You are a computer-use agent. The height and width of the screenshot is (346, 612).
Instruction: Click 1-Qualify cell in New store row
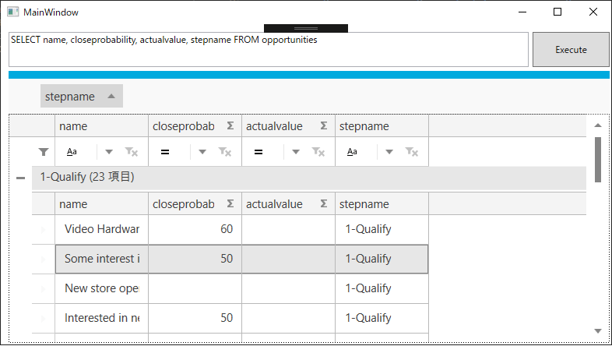pyautogui.click(x=382, y=288)
